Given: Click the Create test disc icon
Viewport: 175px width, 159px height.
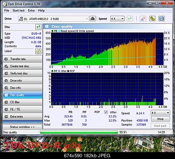Looking at the screenshot, I should 6,66.
